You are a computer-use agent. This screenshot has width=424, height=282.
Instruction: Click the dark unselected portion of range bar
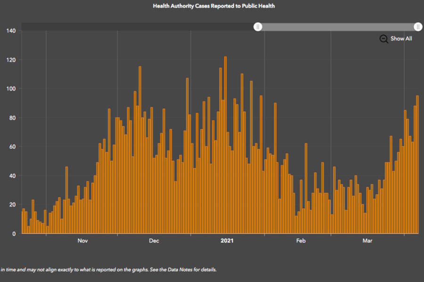point(138,27)
